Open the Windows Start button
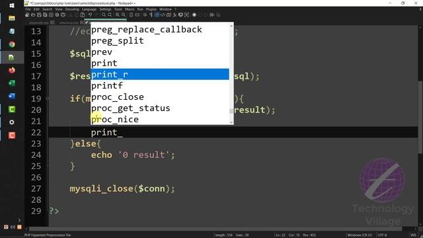Screen dimensions: 423x238 coord(12,5)
